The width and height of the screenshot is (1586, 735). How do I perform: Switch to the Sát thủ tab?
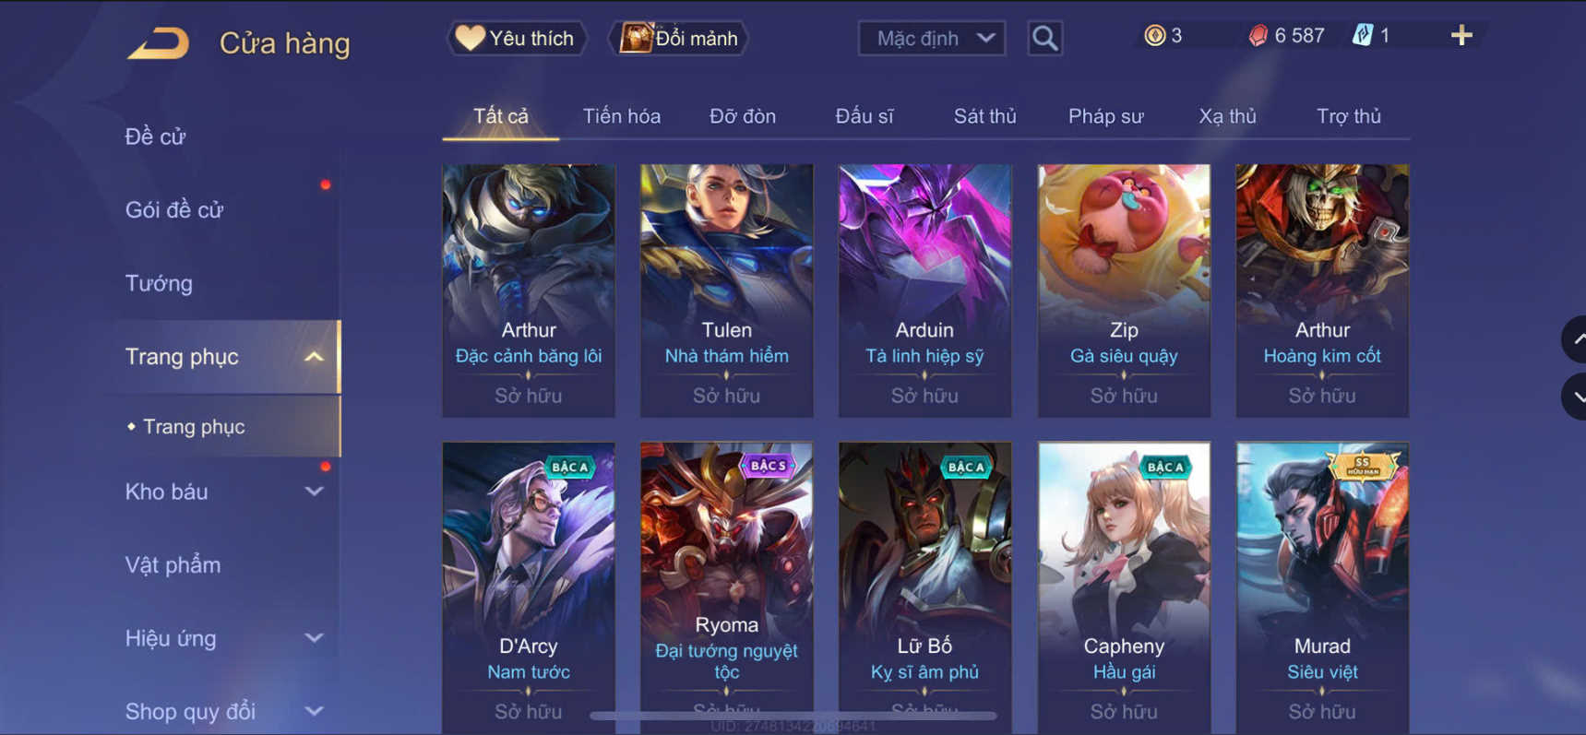point(984,116)
